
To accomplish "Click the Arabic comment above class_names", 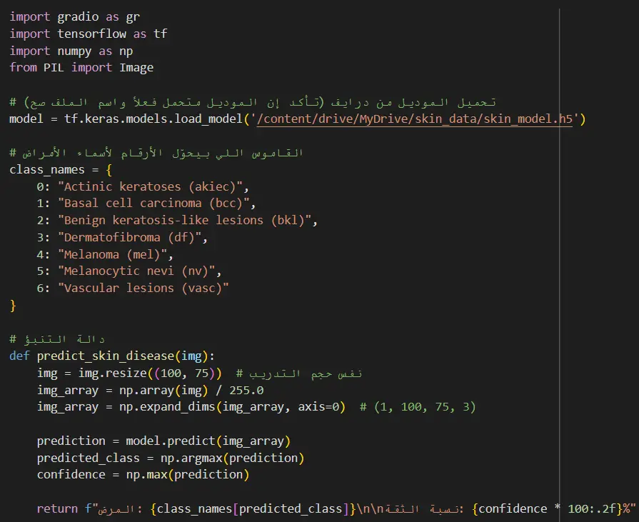I will click(156, 154).
